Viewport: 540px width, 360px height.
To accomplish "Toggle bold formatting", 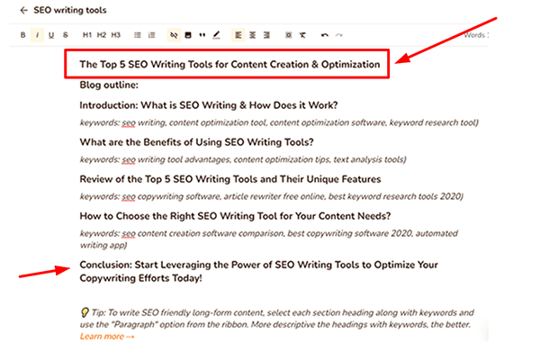I will tap(23, 35).
